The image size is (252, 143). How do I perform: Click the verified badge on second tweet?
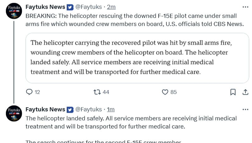70,109
